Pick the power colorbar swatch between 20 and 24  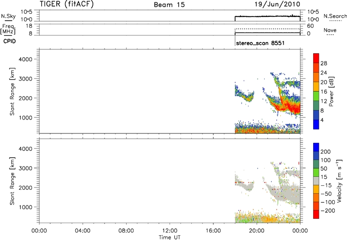(316, 77)
